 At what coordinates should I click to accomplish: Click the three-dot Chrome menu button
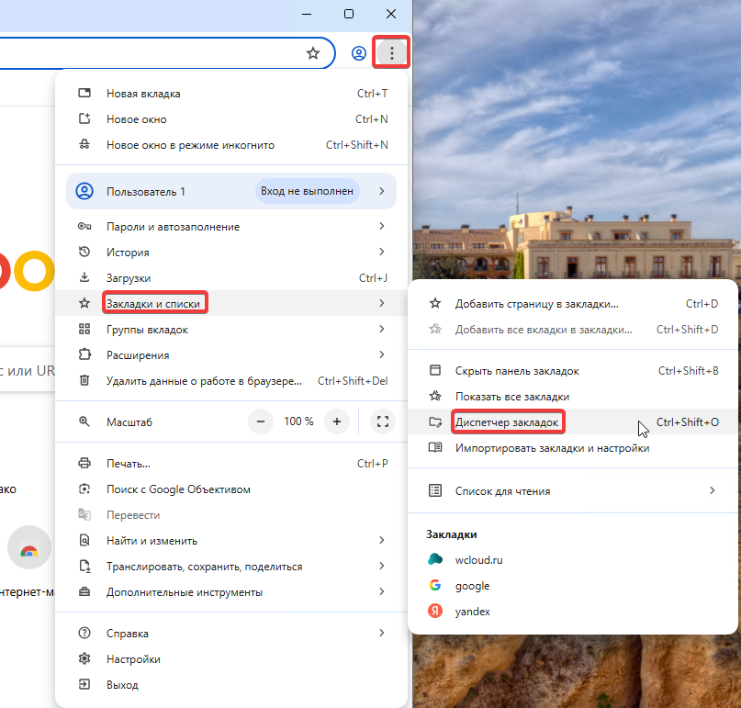392,54
